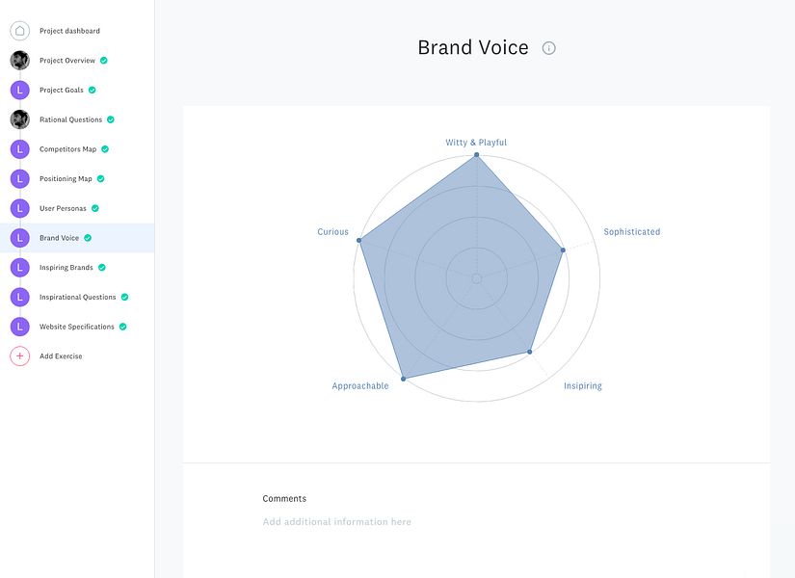The width and height of the screenshot is (795, 578).
Task: Select the Curious point on the radar chart
Action: pyautogui.click(x=358, y=240)
